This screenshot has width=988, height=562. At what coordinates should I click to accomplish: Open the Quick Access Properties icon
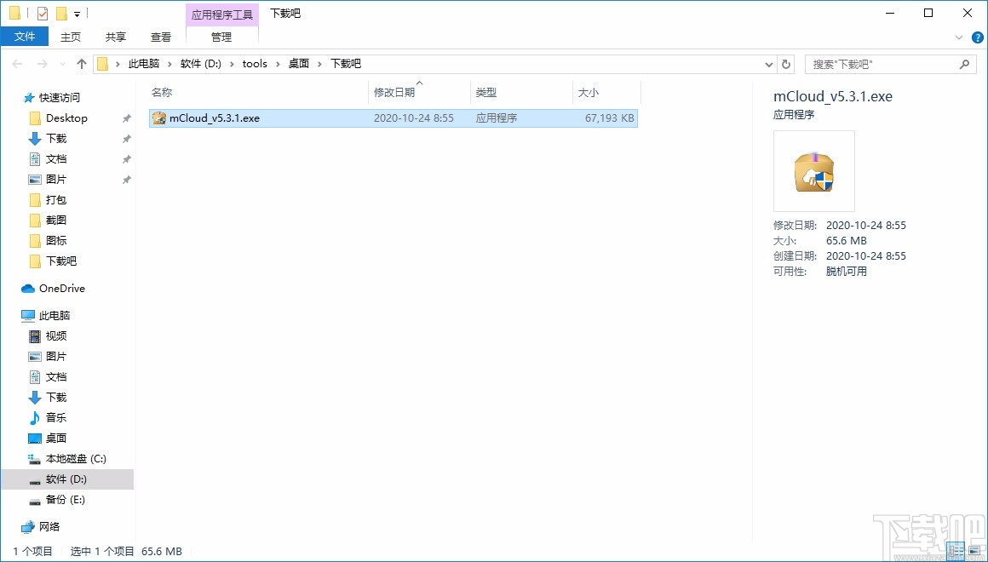(x=41, y=13)
